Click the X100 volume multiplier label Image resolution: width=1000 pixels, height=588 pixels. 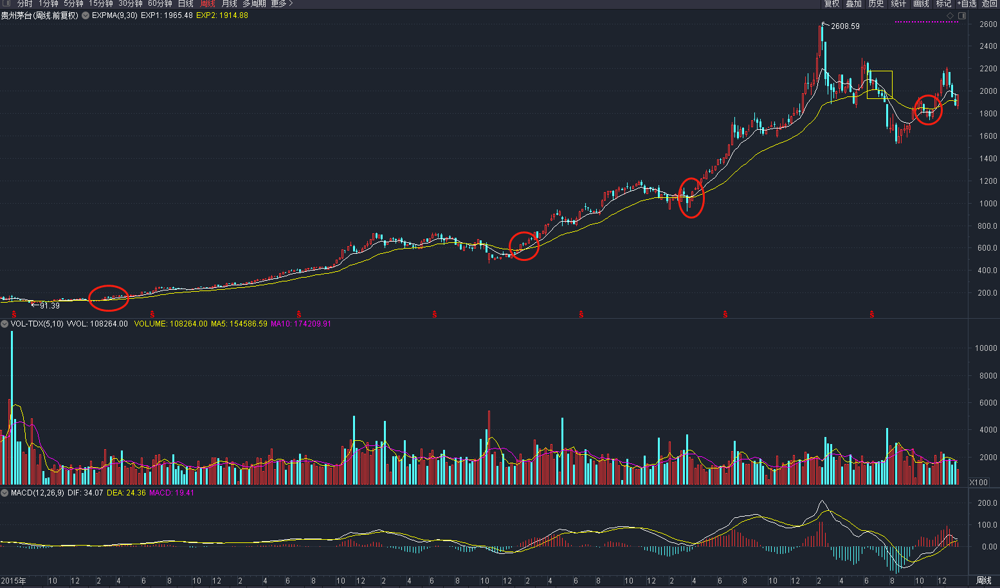tap(978, 483)
